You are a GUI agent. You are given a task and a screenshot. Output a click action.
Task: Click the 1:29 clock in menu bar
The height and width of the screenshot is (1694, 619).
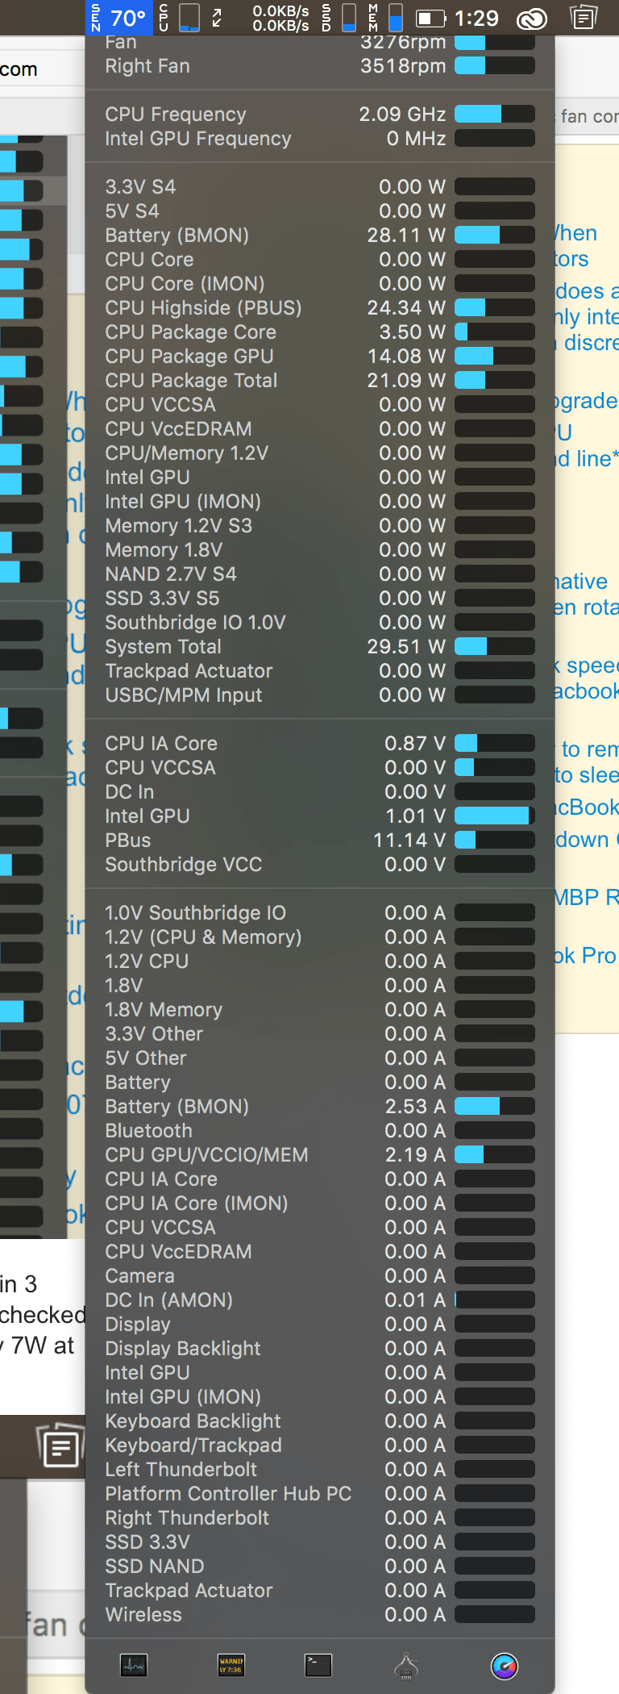[x=477, y=18]
